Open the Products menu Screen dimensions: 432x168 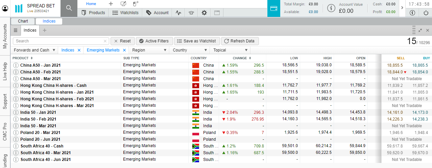(93, 13)
